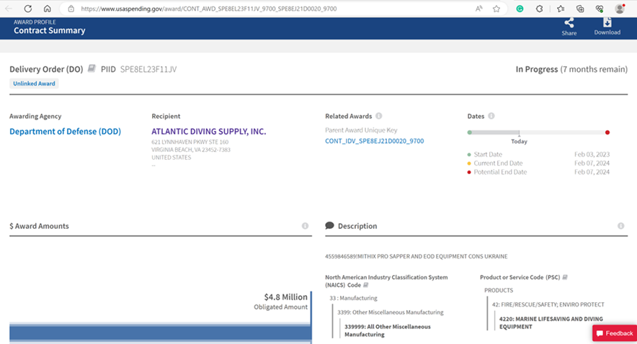Click the obligated amount blue bar
637x344 pixels.
[x=161, y=333]
